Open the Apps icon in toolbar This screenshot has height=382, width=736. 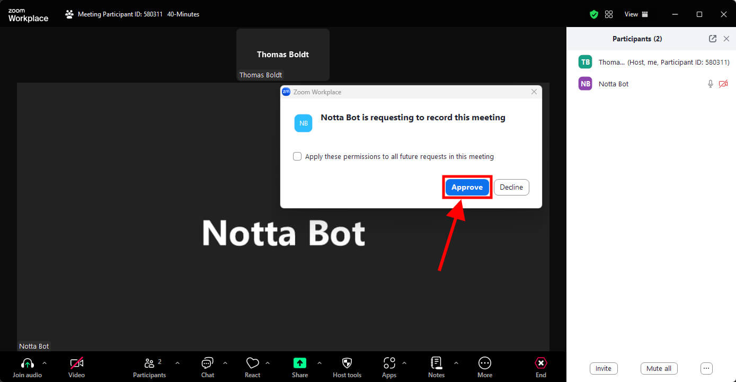tap(389, 363)
